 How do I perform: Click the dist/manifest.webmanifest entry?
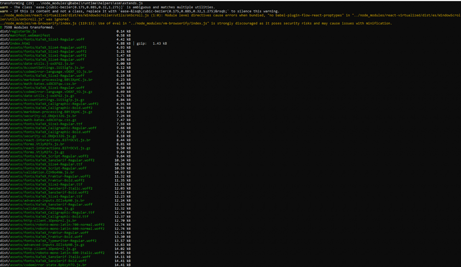[25, 36]
